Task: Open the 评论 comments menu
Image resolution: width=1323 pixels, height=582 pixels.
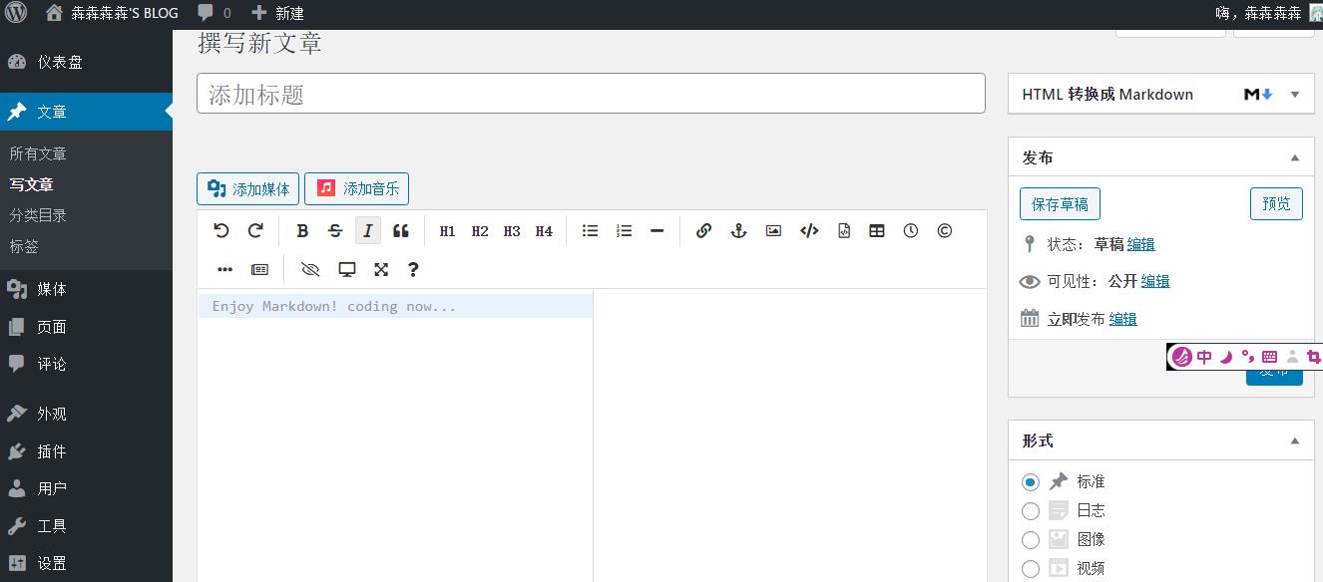Action: click(x=86, y=364)
